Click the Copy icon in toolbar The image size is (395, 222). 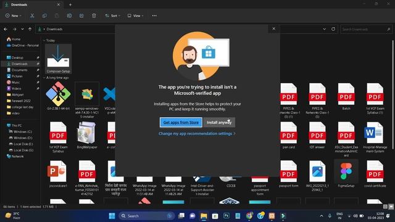click(x=44, y=15)
